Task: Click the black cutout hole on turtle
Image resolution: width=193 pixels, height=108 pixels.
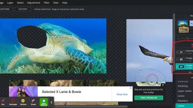Action: tap(32, 37)
